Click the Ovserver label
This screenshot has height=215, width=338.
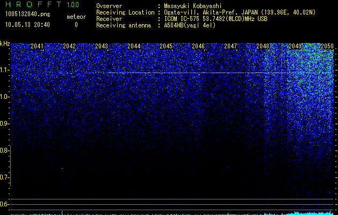[109, 6]
